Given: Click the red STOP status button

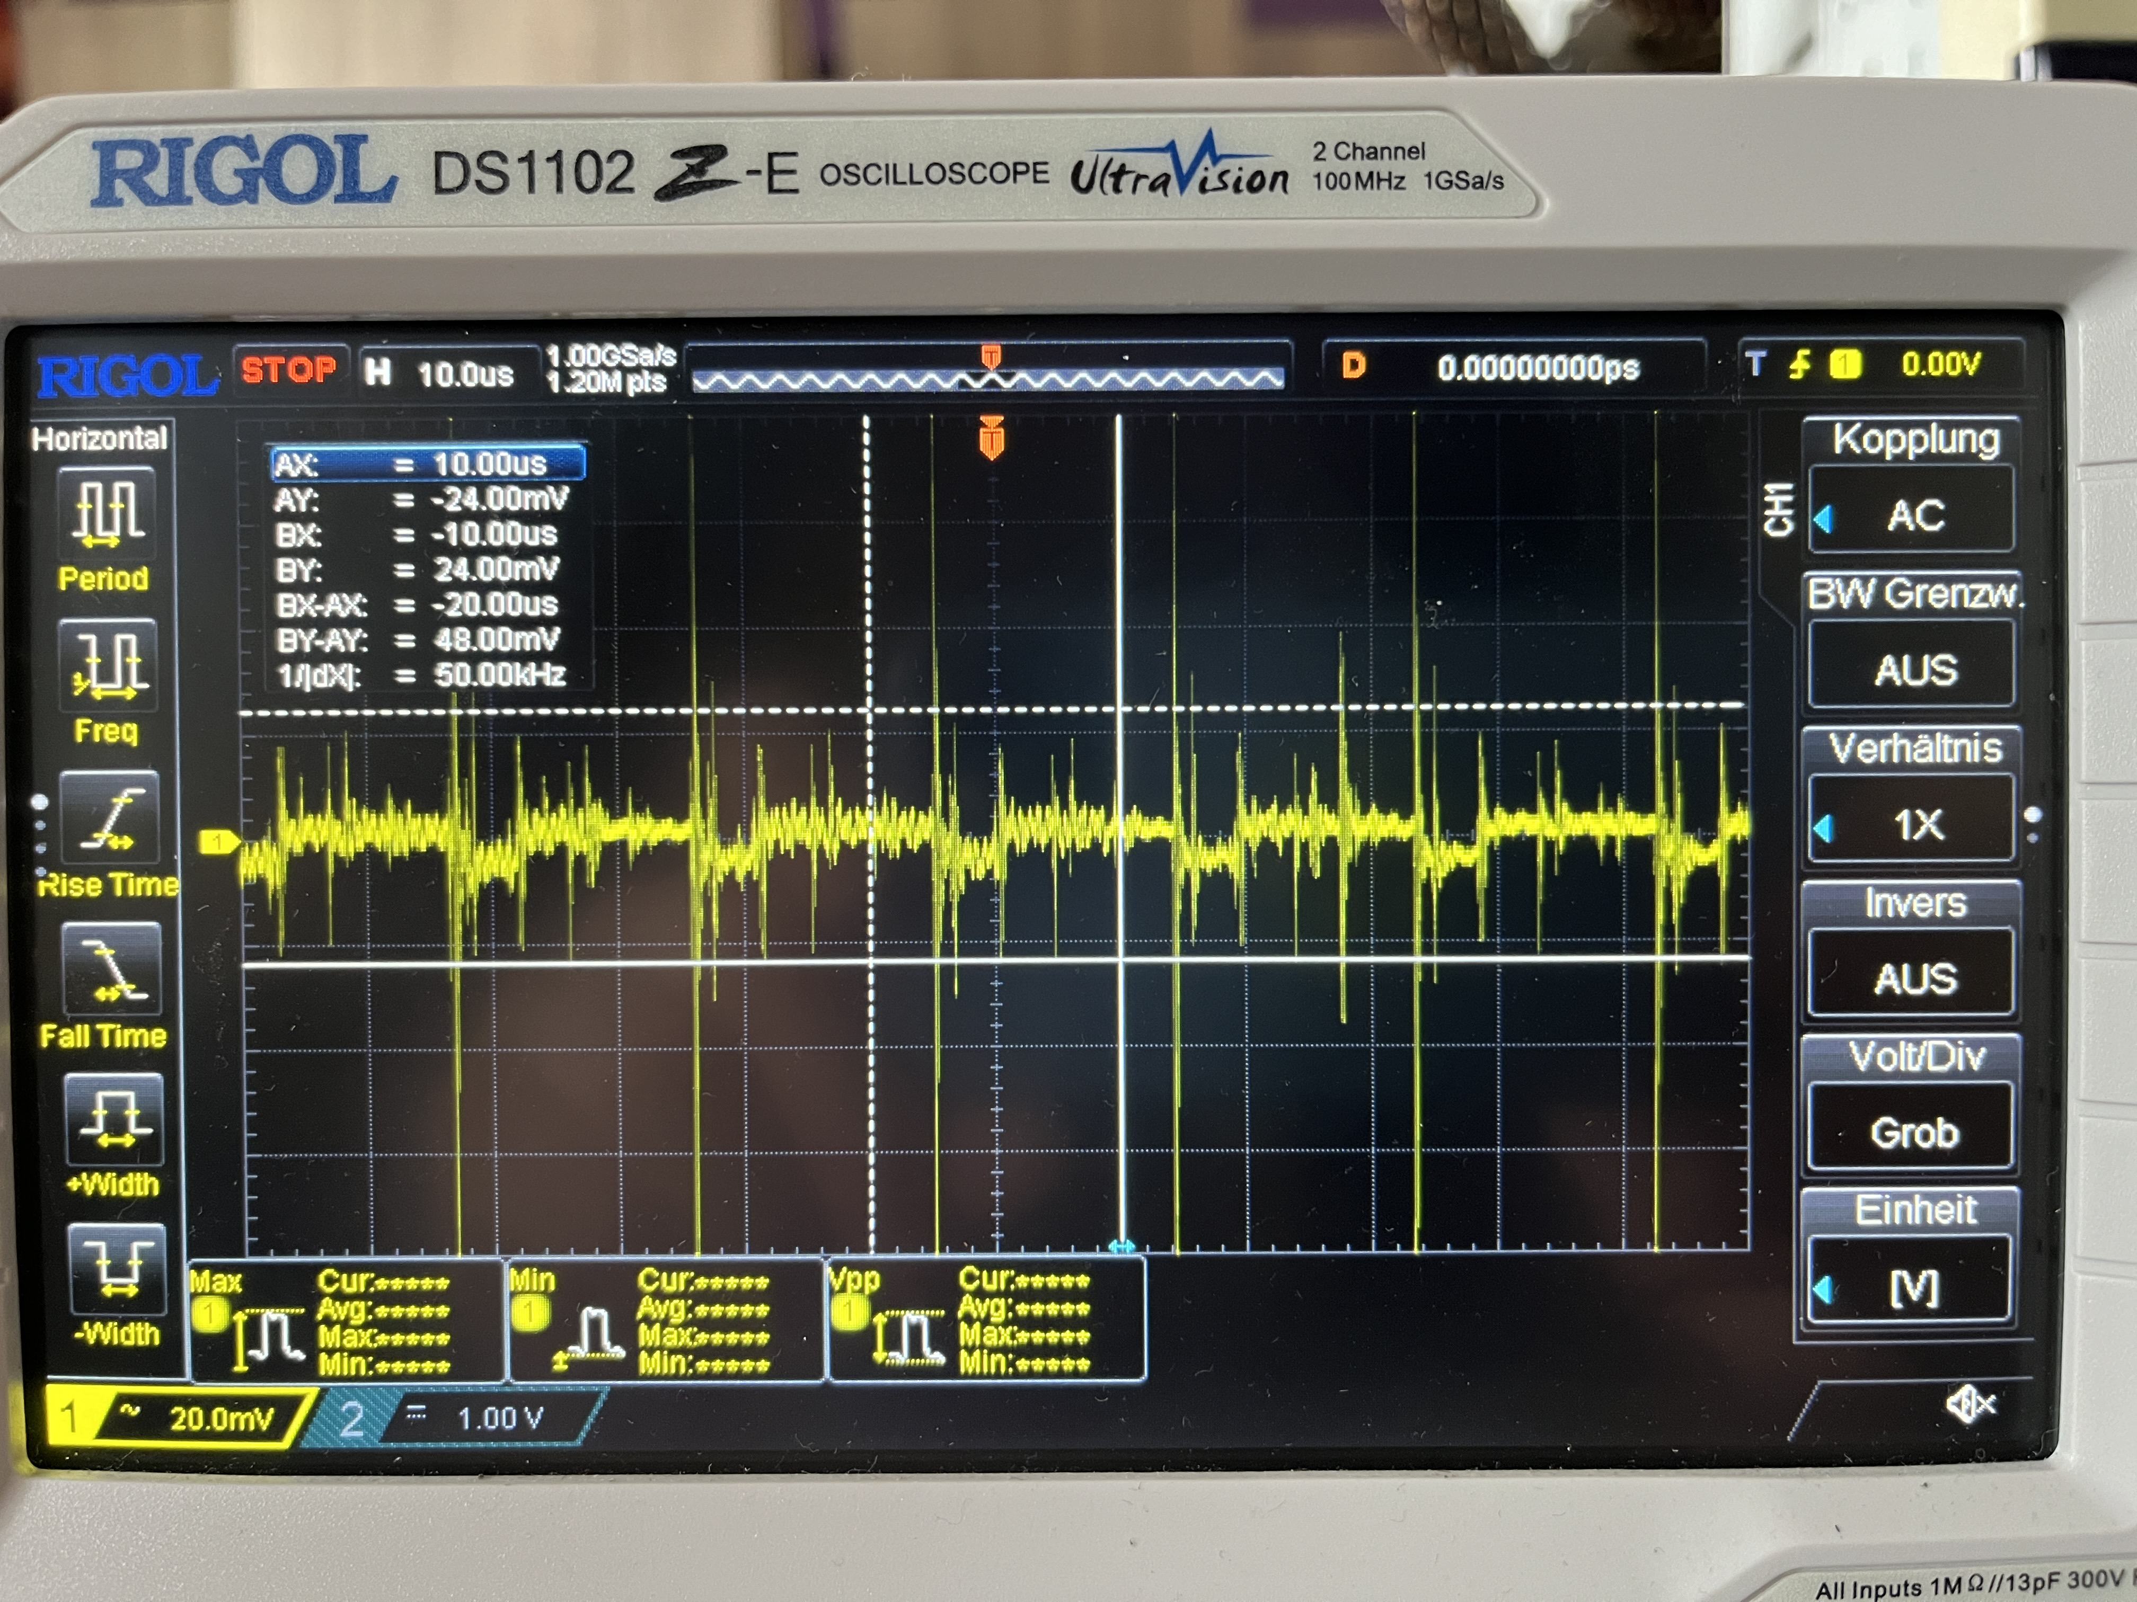Looking at the screenshot, I should coord(289,370).
